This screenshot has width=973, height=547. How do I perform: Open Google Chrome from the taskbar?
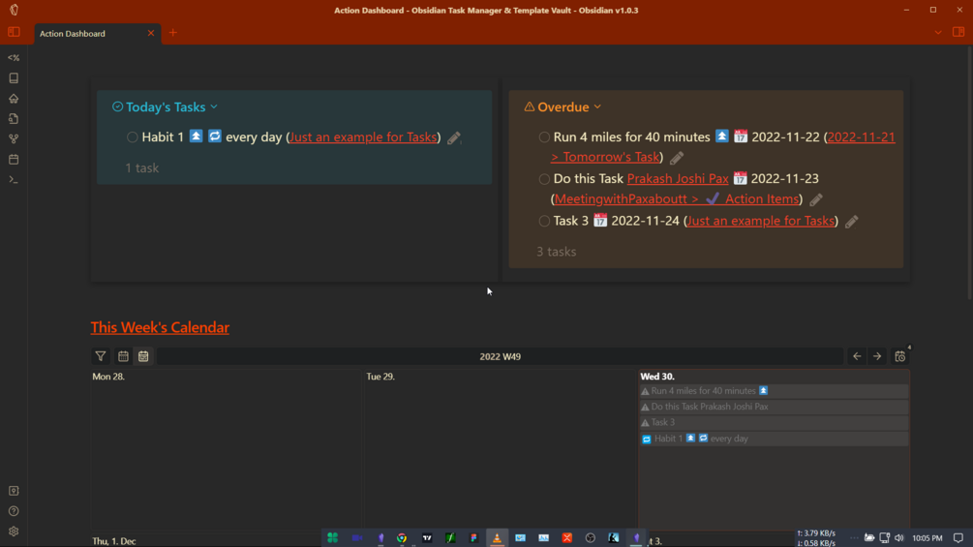(x=402, y=537)
